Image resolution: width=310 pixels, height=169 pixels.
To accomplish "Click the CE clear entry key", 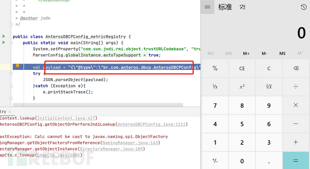I will click(242, 69).
